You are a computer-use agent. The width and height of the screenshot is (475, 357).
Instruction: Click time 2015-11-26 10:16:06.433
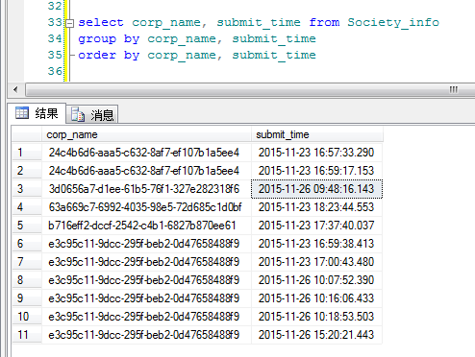(x=317, y=298)
